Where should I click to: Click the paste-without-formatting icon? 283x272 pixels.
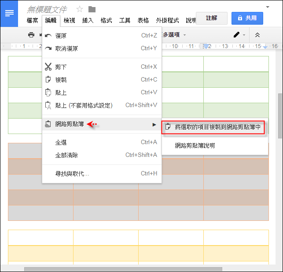(x=48, y=105)
